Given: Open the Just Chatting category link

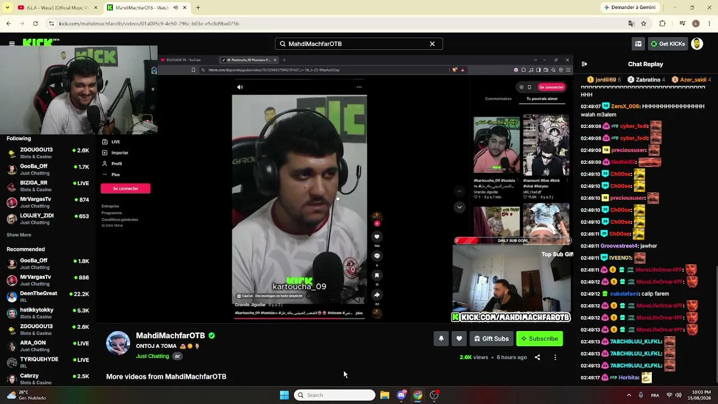Looking at the screenshot, I should click(152, 356).
